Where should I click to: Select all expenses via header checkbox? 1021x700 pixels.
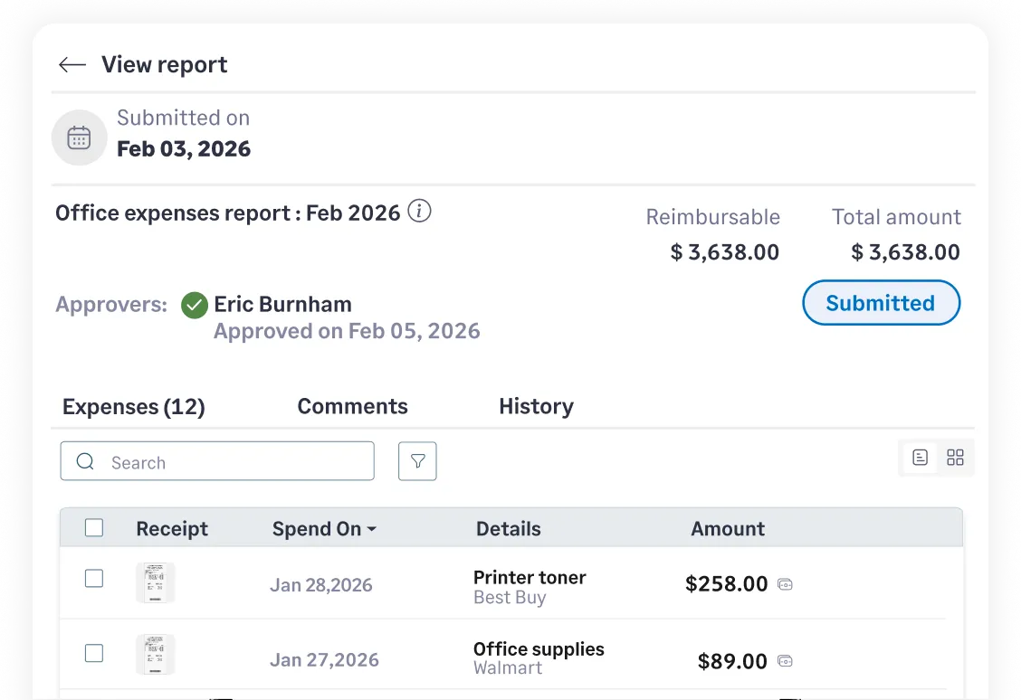tap(93, 527)
